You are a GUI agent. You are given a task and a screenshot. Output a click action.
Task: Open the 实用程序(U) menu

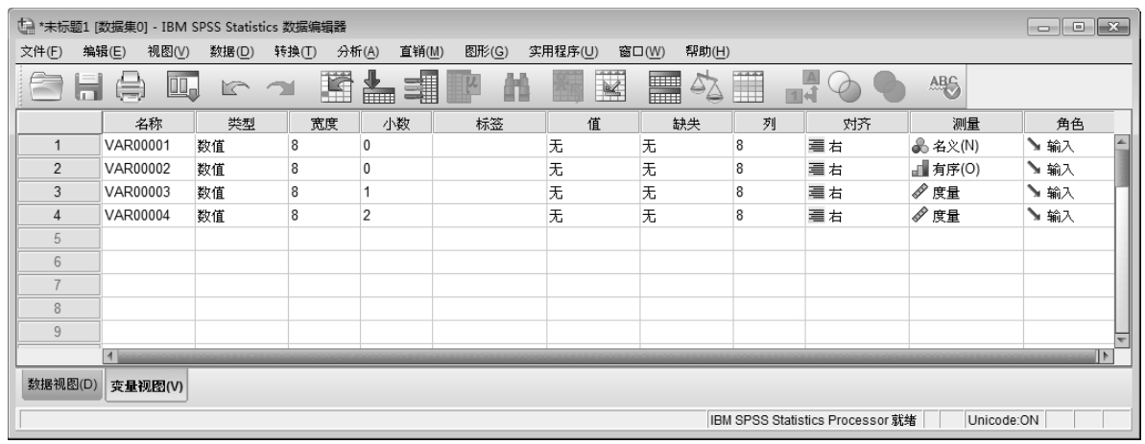tap(563, 51)
